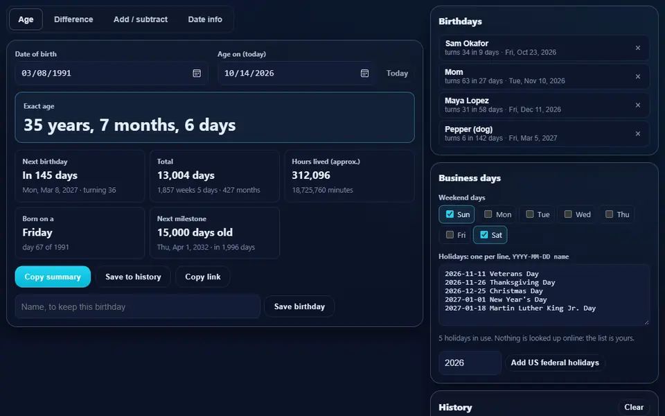Check Wed weekend day checkbox

pos(568,214)
